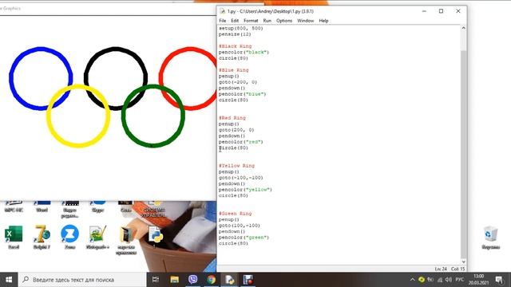Screen dimensions: 511x287
Task: Open the Edit menu in IDLE
Action: [235, 21]
